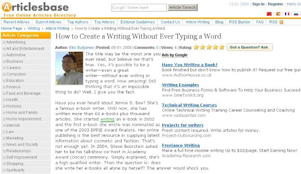Open the Home and Family category
Image resolution: width=301 pixels, height=174 pixels.
(x=22, y=112)
